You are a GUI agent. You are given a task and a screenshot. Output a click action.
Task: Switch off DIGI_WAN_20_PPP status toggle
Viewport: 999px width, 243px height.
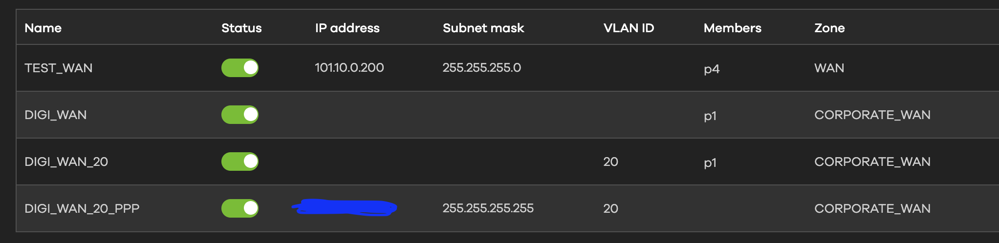239,208
